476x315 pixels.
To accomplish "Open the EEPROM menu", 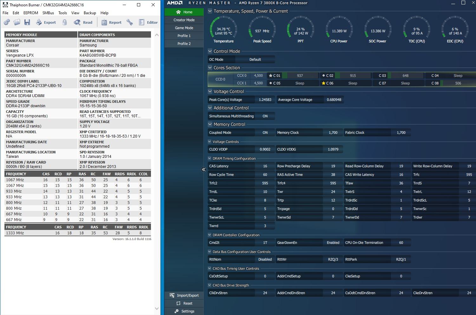I will pyautogui.click(x=31, y=13).
